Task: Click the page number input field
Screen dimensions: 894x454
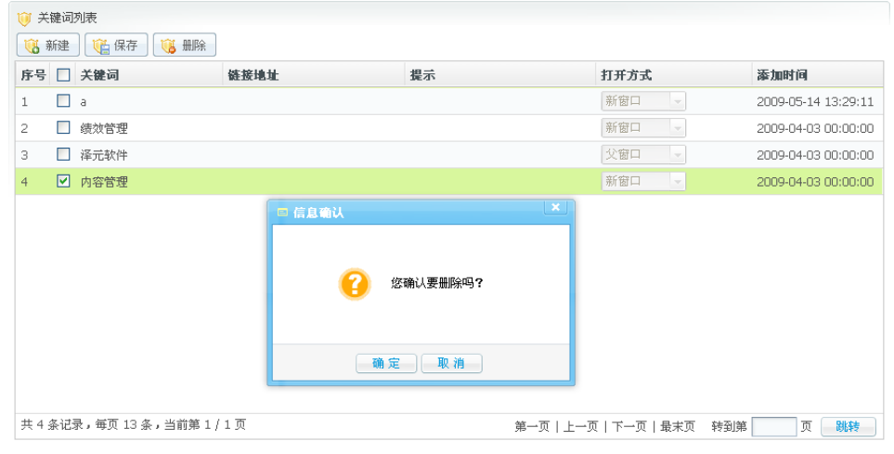Action: 773,427
